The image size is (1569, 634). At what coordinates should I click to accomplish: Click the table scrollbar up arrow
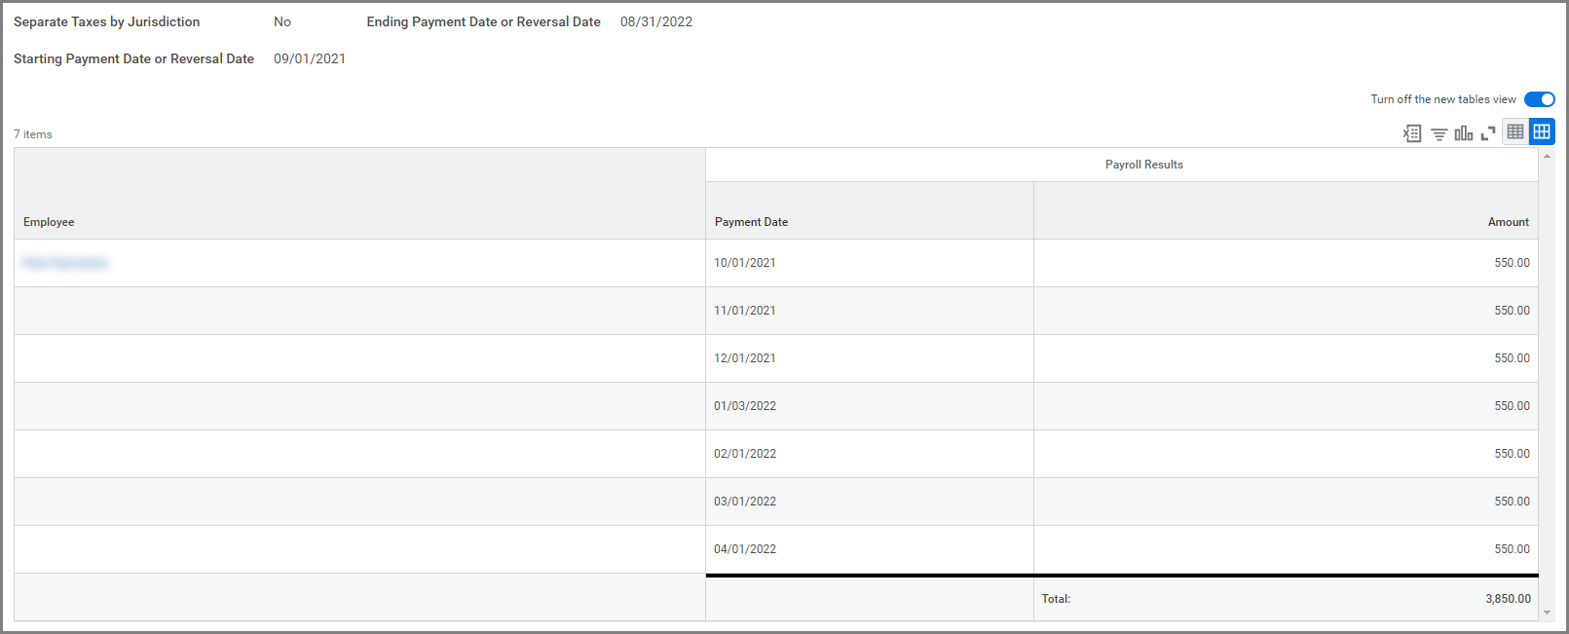pos(1547,156)
